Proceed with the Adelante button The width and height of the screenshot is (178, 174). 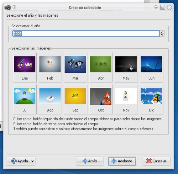[122, 161]
